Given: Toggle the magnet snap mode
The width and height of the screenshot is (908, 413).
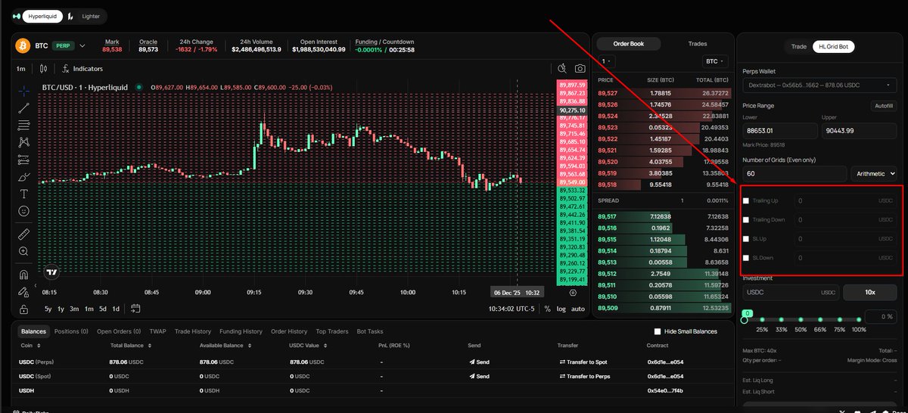Looking at the screenshot, I should click(24, 274).
